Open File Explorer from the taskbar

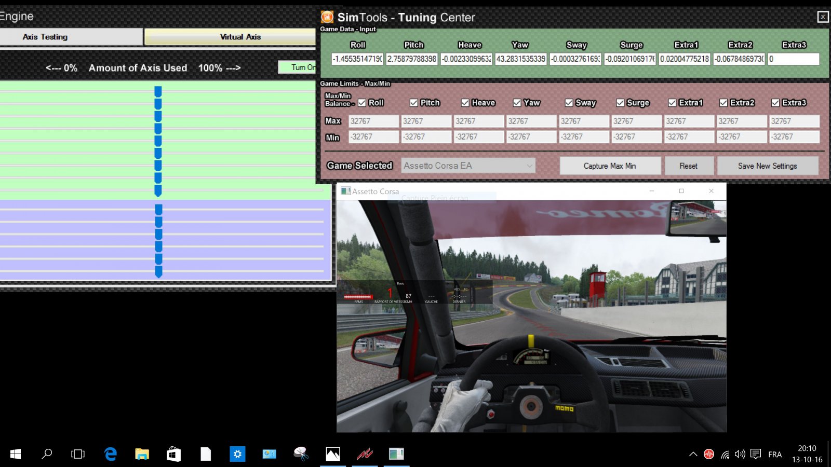tap(142, 454)
